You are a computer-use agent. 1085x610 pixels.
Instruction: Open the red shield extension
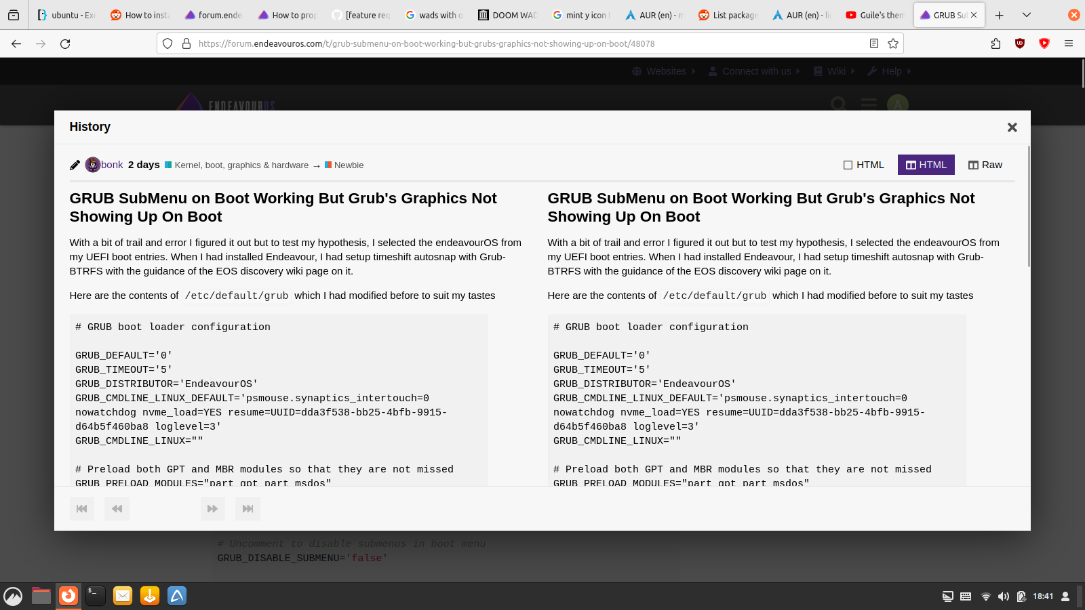point(1044,43)
